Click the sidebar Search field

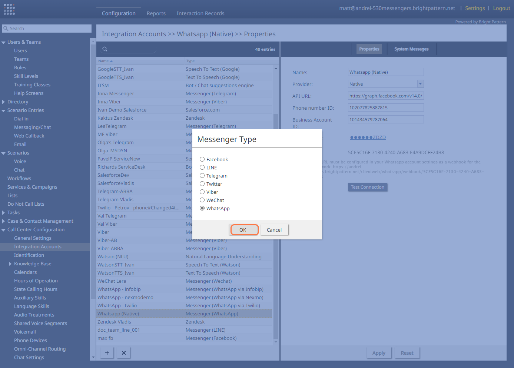pos(47,29)
